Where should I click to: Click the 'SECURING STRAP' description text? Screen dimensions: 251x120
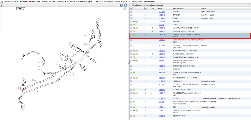(179, 116)
